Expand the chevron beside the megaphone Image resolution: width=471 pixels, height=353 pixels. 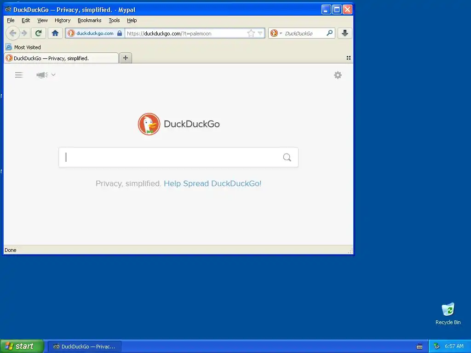(53, 74)
